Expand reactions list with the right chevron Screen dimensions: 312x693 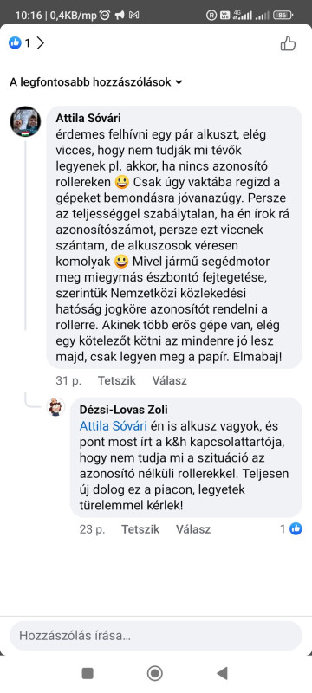(41, 42)
